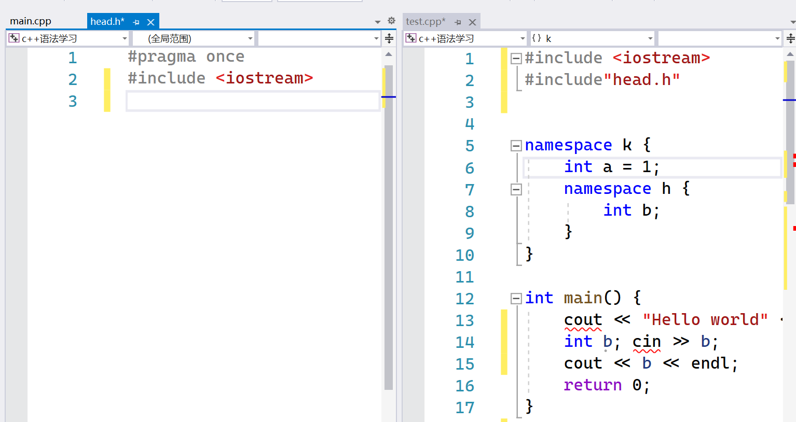Open the empty member dropdown in head.h
796x422 pixels.
pos(319,38)
